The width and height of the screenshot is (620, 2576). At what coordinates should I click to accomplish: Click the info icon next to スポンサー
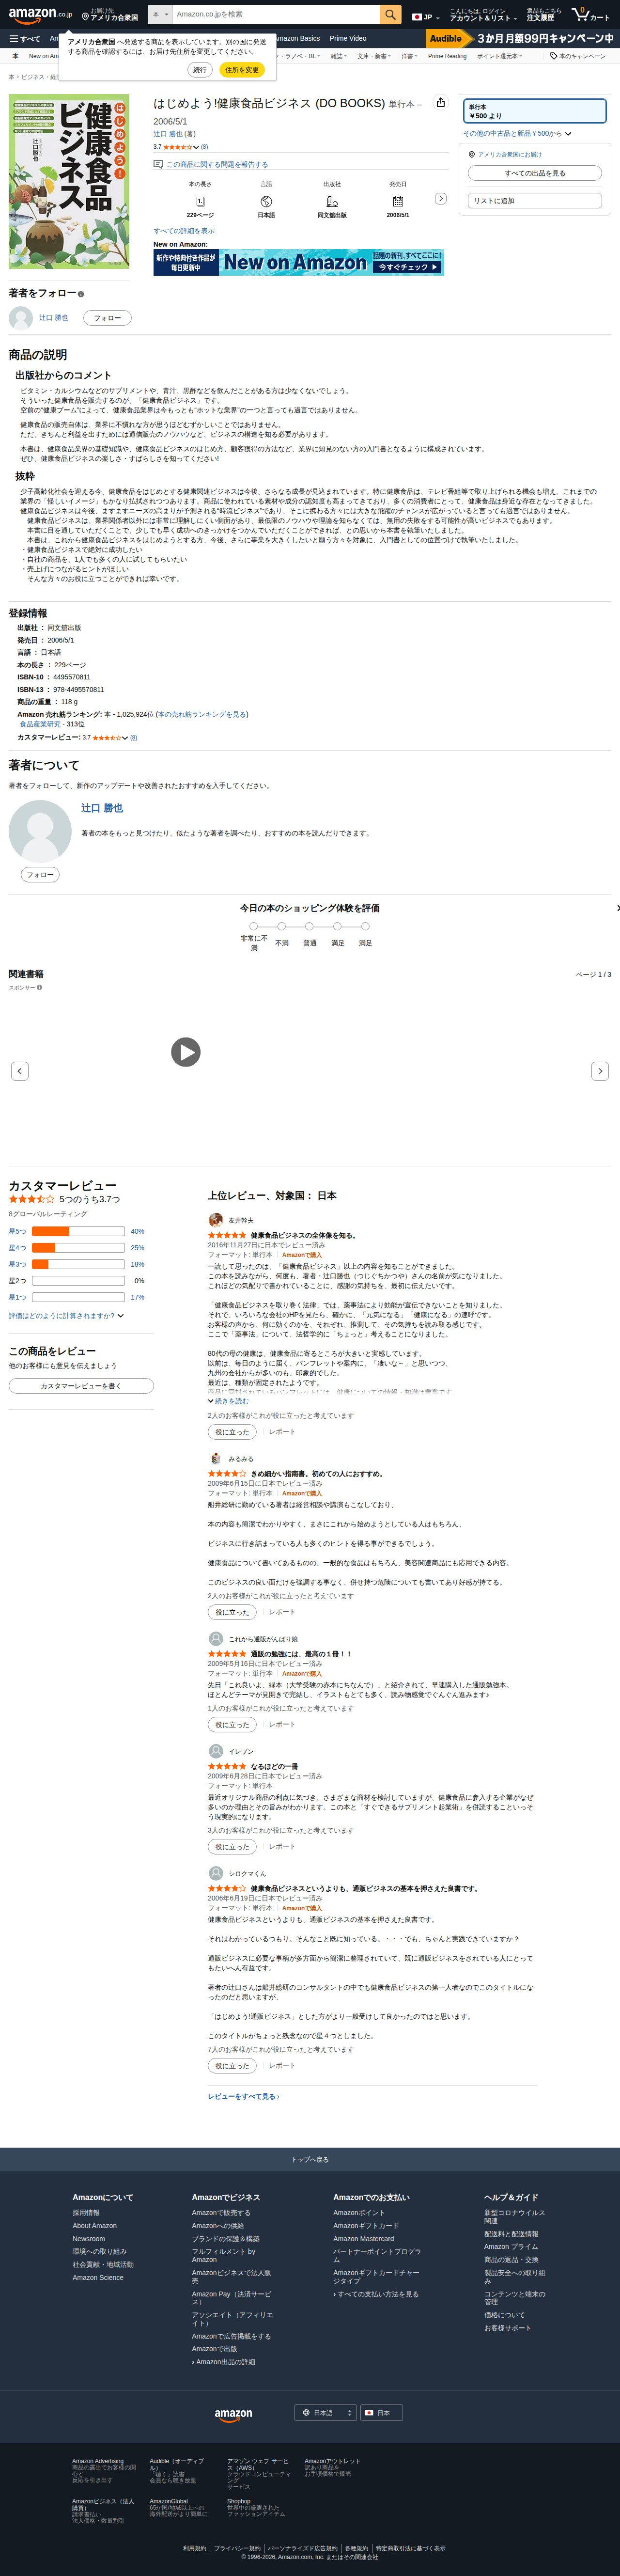40,987
